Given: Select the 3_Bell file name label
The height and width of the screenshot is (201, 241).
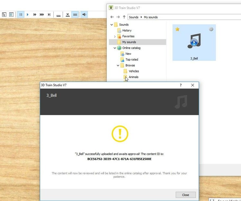Looking at the screenshot, I should (194, 59).
